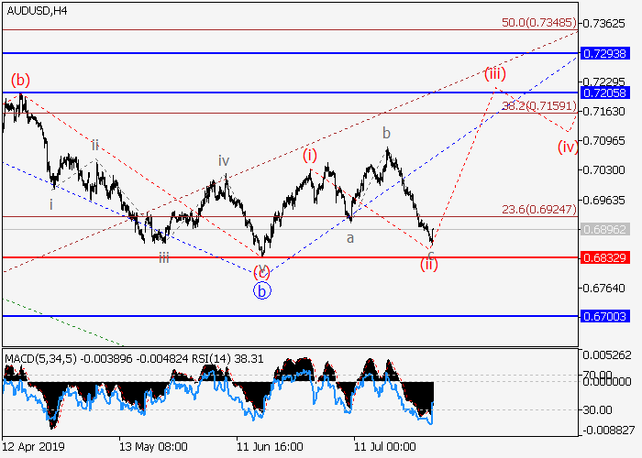This screenshot has width=642, height=458.
Task: Click the red (iii) wave label
Action: (x=496, y=73)
